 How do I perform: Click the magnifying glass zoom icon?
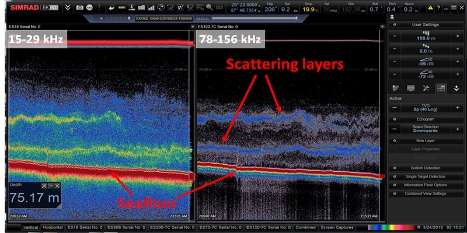pos(210,8)
